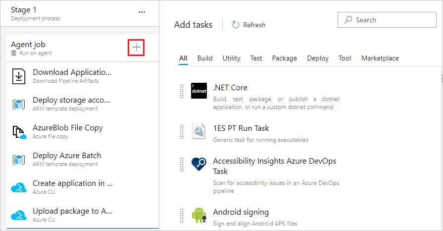Select the Deploy Azure Batch task title
Screen dimensions: 443x231
click(x=67, y=156)
